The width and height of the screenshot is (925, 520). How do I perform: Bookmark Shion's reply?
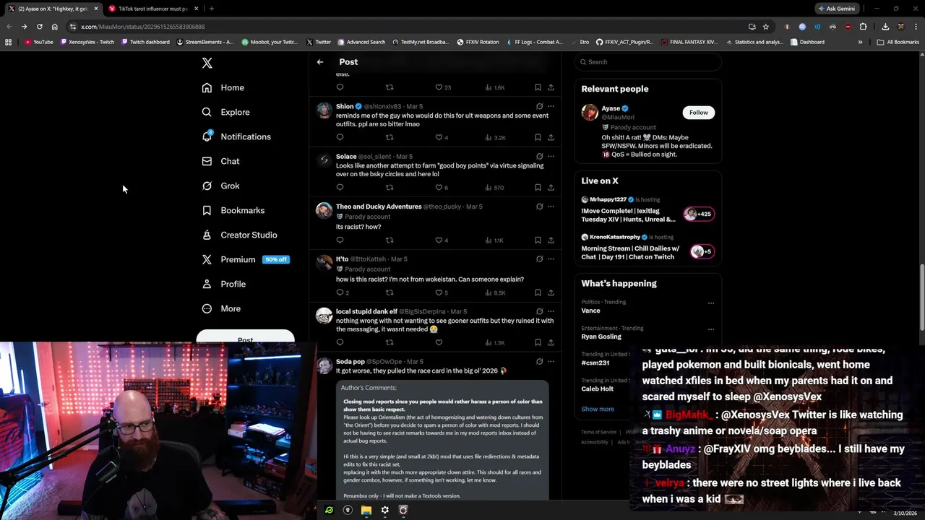(538, 137)
